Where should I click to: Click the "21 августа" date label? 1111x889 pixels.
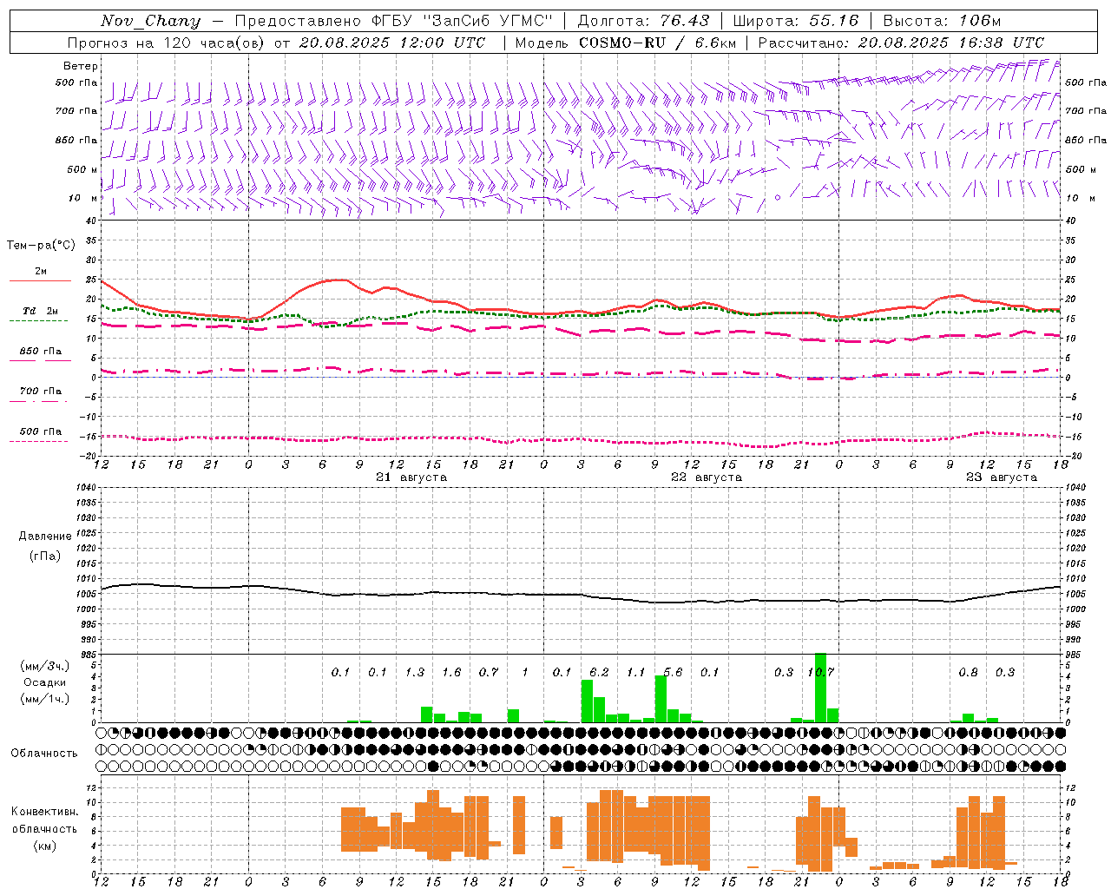[x=411, y=477]
